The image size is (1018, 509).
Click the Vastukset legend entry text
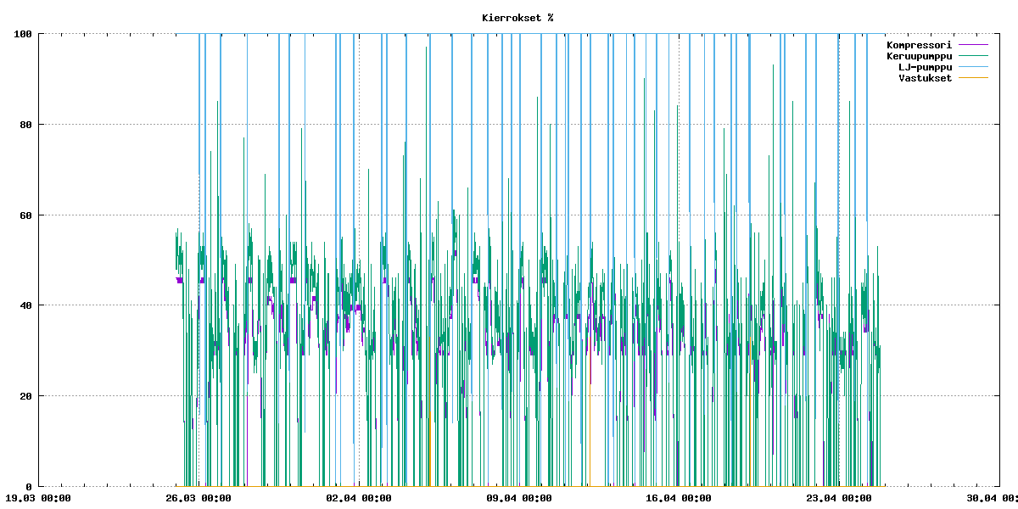(x=925, y=78)
